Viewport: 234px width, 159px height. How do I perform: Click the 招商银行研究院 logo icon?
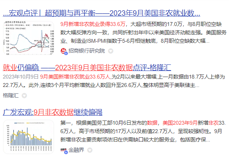(64, 51)
